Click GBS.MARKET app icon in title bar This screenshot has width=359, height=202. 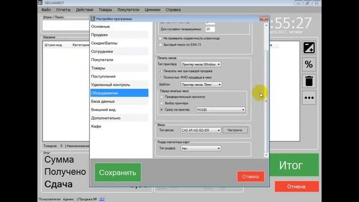click(x=40, y=3)
